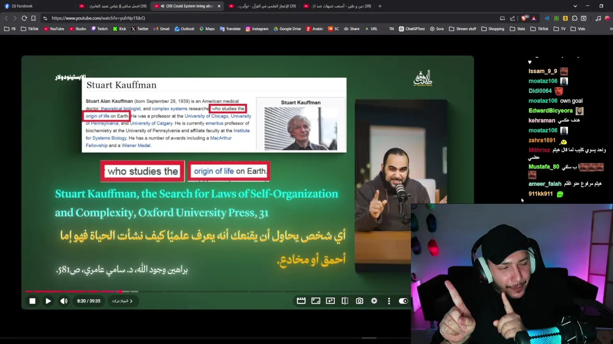Viewport: 613px width, 344px height.
Task: Expand the Stats bookmark folder
Action: (x=518, y=29)
